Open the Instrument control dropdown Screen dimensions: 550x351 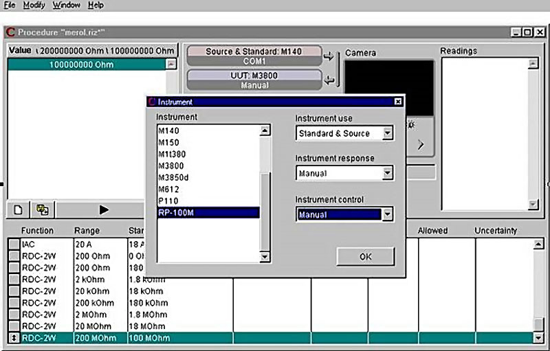click(x=388, y=214)
